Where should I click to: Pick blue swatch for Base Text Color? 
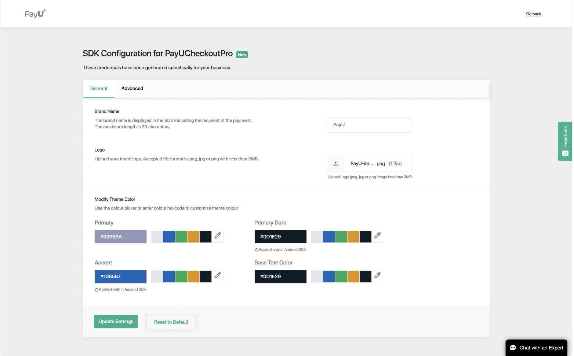click(x=329, y=277)
